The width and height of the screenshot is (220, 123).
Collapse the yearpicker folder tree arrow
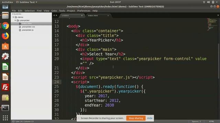pyautogui.click(x=15, y=20)
